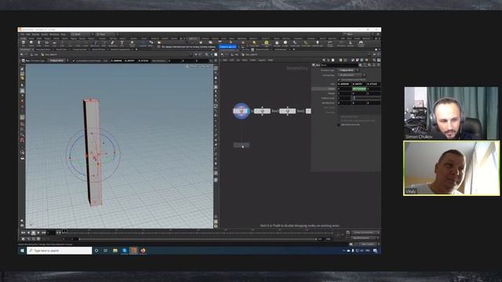
Task: Click Simon Chukov's video thumbnail
Action: (x=451, y=113)
